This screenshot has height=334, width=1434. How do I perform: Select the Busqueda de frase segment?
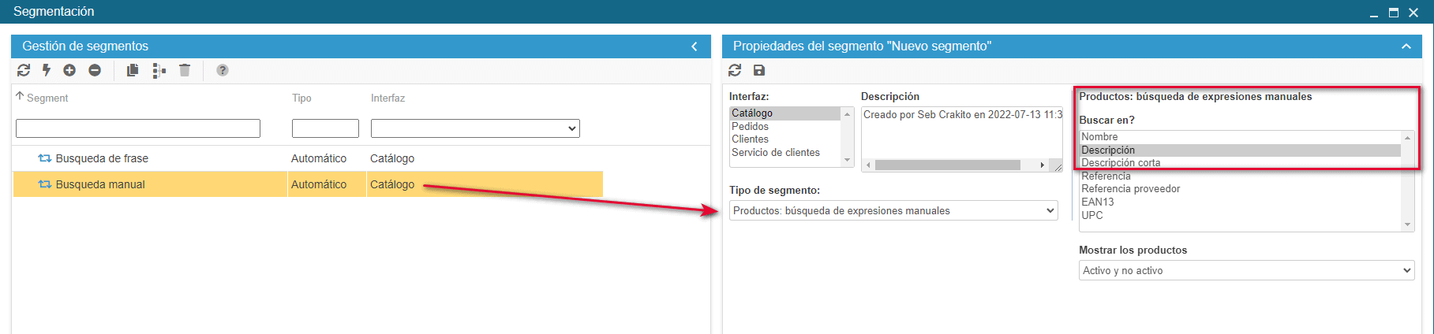102,158
